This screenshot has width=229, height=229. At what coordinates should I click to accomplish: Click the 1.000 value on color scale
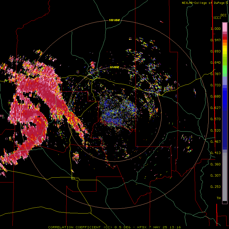point(216,28)
